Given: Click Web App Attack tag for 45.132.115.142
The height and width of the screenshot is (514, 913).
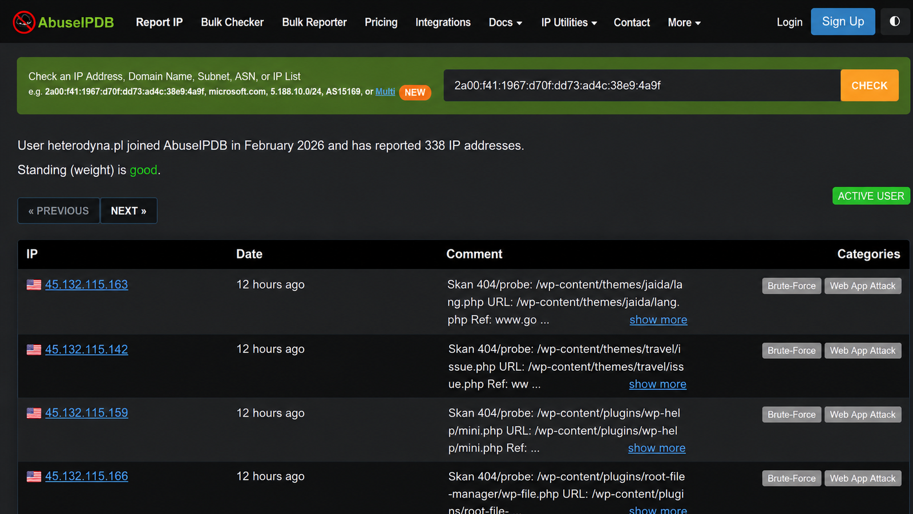Looking at the screenshot, I should (863, 350).
